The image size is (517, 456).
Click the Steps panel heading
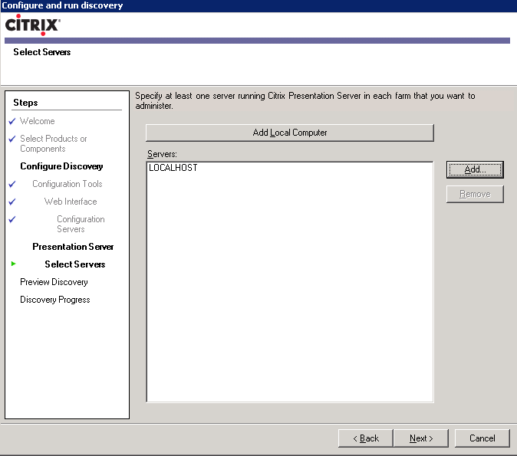(x=25, y=103)
